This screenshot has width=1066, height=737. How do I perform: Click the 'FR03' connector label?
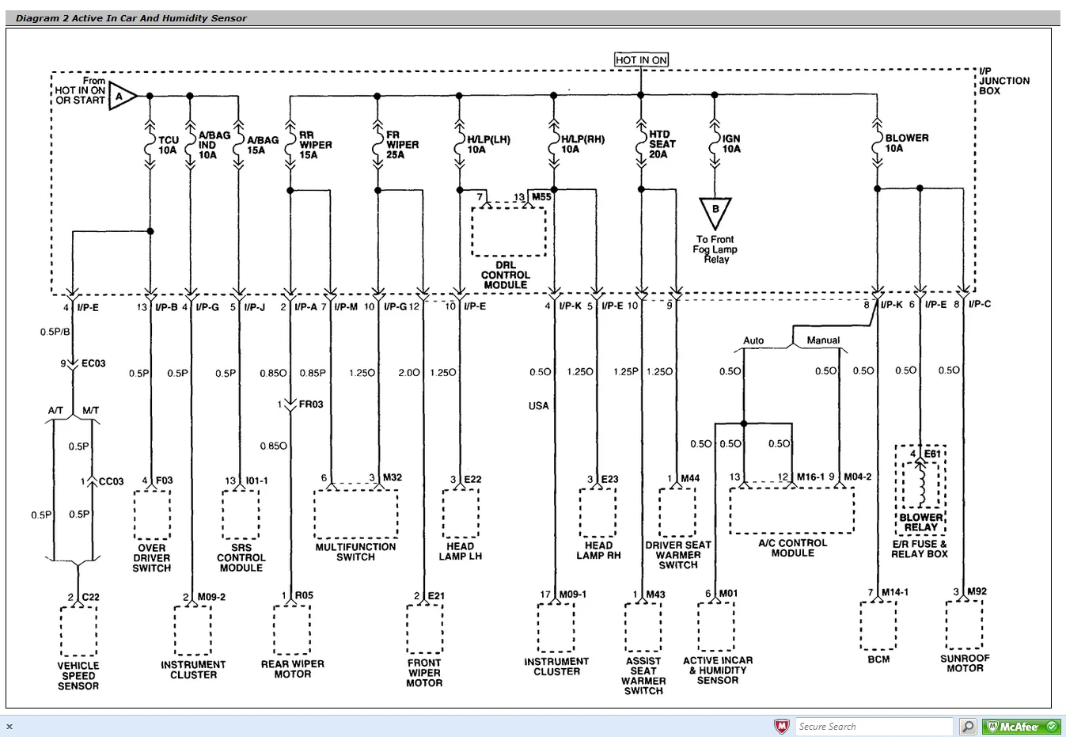tap(311, 404)
